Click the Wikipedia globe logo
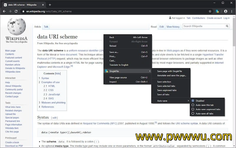Viewport: 236px width, 148px height. point(17,26)
